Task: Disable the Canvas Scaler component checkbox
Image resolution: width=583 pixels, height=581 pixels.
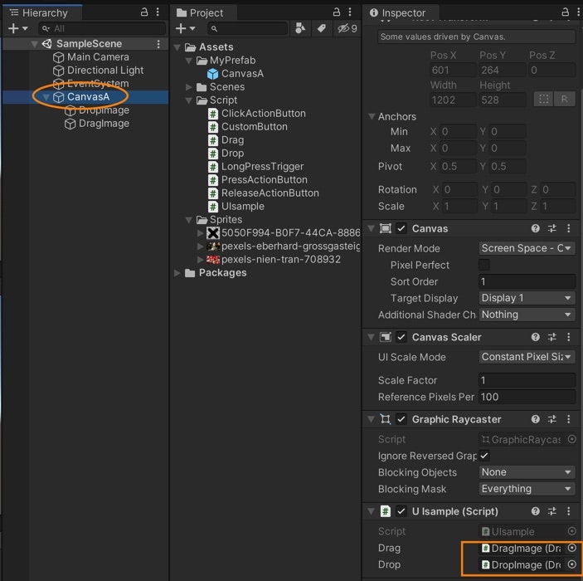Action: pos(401,337)
